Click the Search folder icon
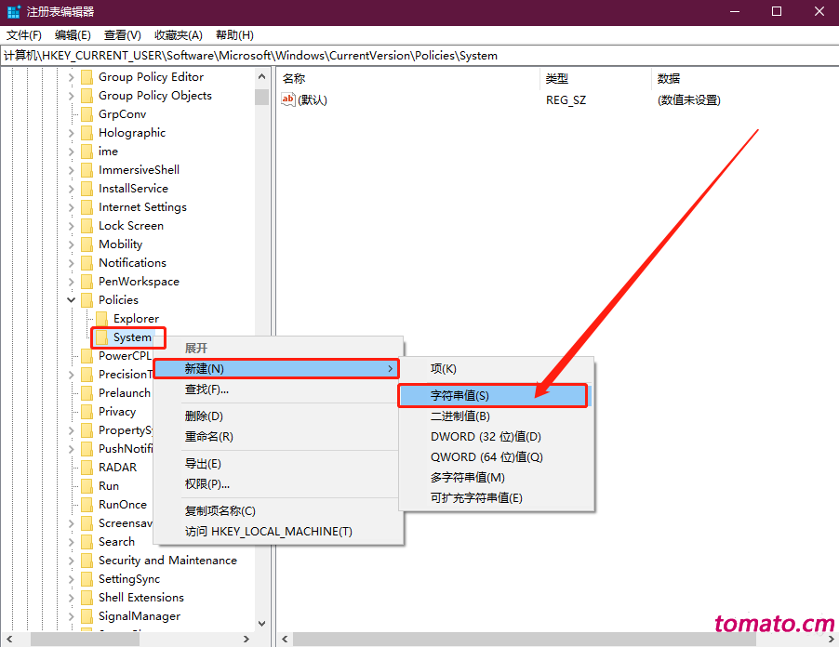Viewport: 839px width, 647px height. tap(87, 542)
